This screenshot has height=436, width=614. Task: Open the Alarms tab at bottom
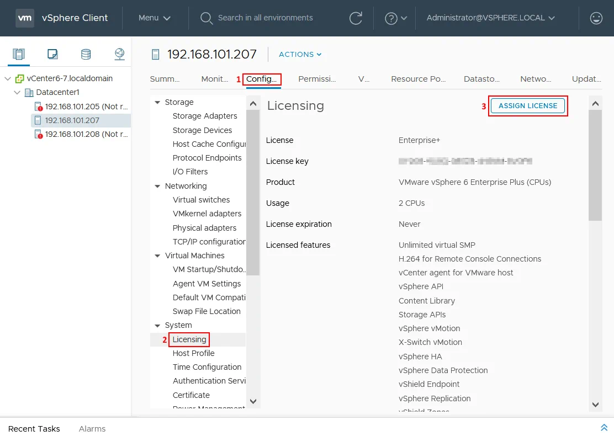click(92, 429)
